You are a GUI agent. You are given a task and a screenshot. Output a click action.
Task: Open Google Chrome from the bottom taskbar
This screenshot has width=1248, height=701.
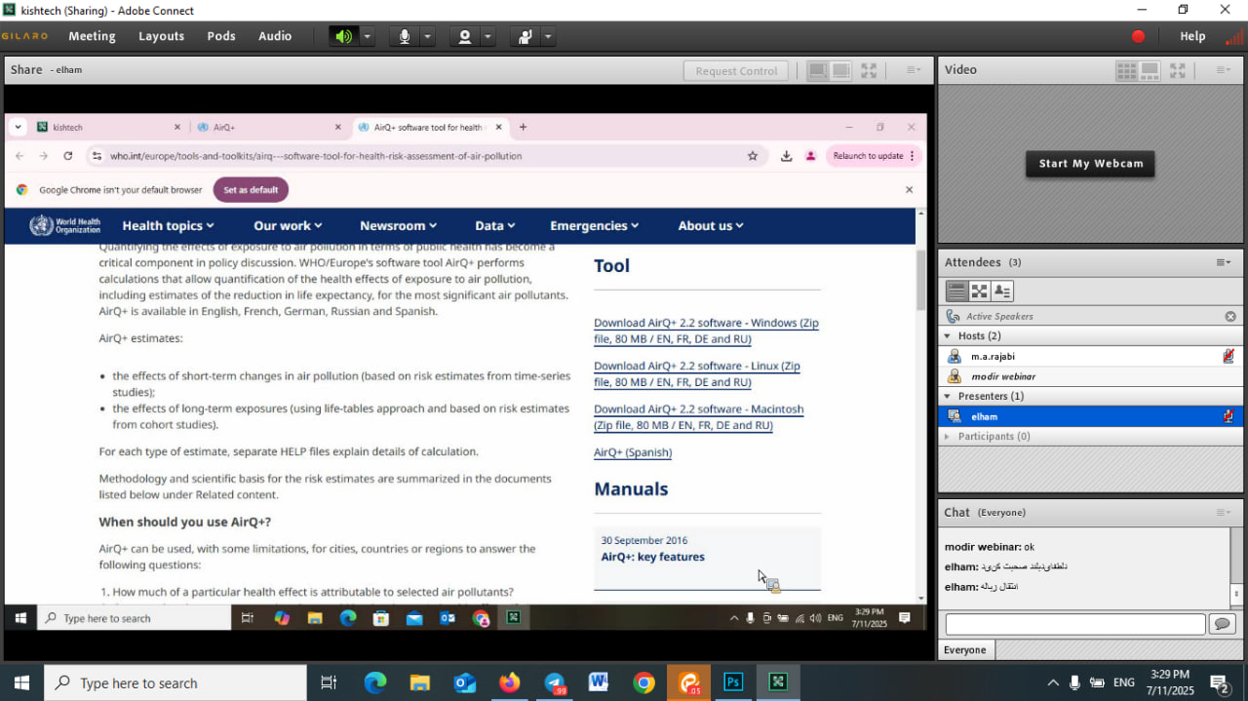643,682
